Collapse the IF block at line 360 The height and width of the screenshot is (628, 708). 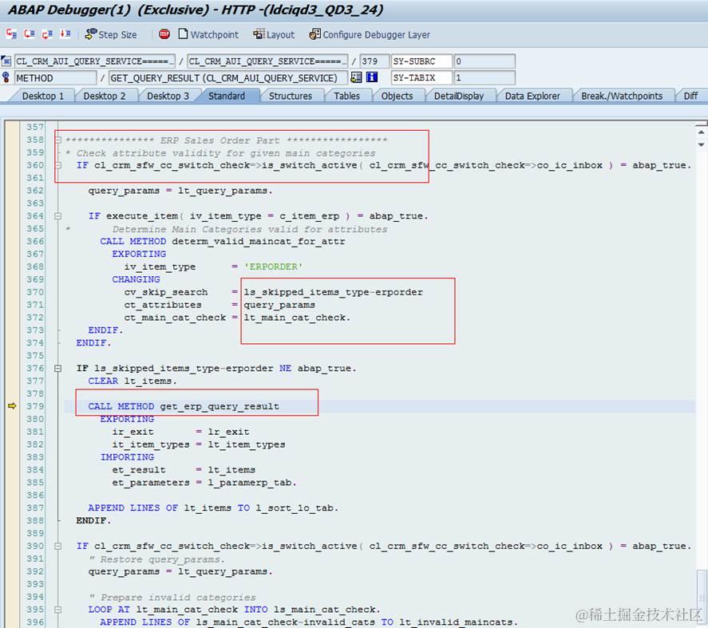[x=57, y=165]
